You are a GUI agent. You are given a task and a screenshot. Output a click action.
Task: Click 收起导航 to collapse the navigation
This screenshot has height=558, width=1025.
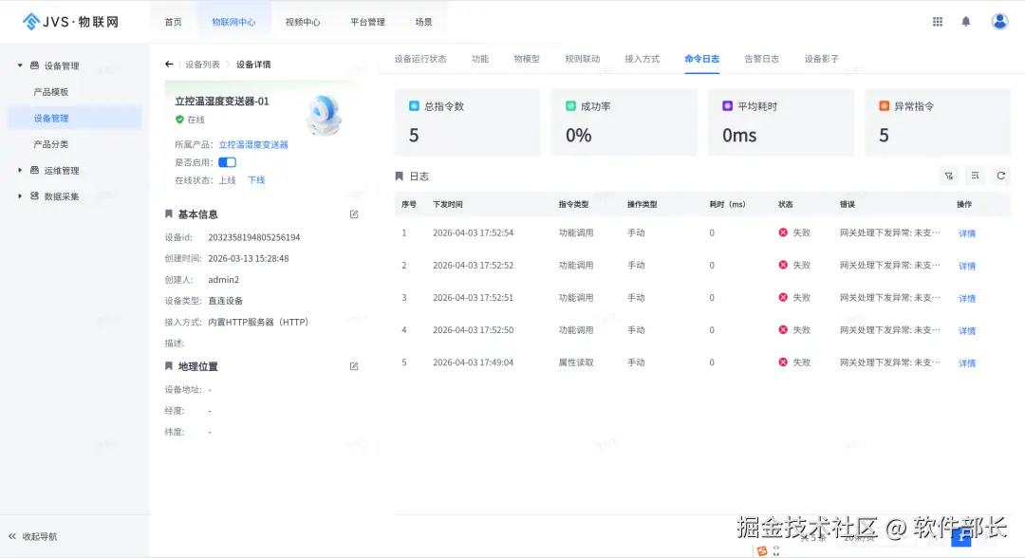point(38,536)
